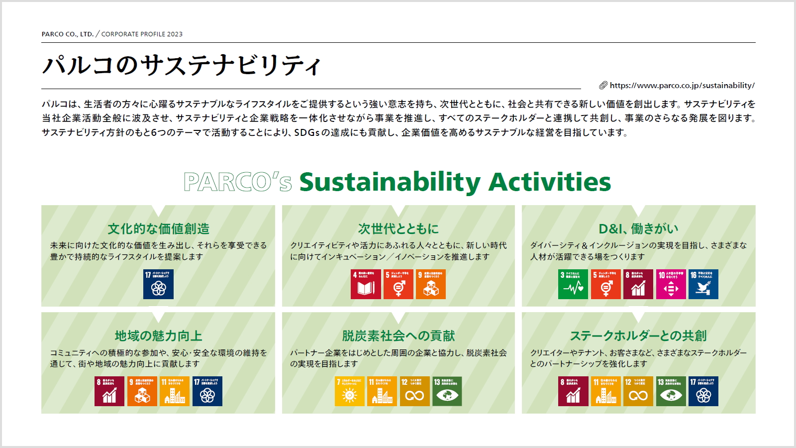The width and height of the screenshot is (796, 448).
Task: Click the 文化的な価値創造 card heading
Action: click(x=158, y=229)
